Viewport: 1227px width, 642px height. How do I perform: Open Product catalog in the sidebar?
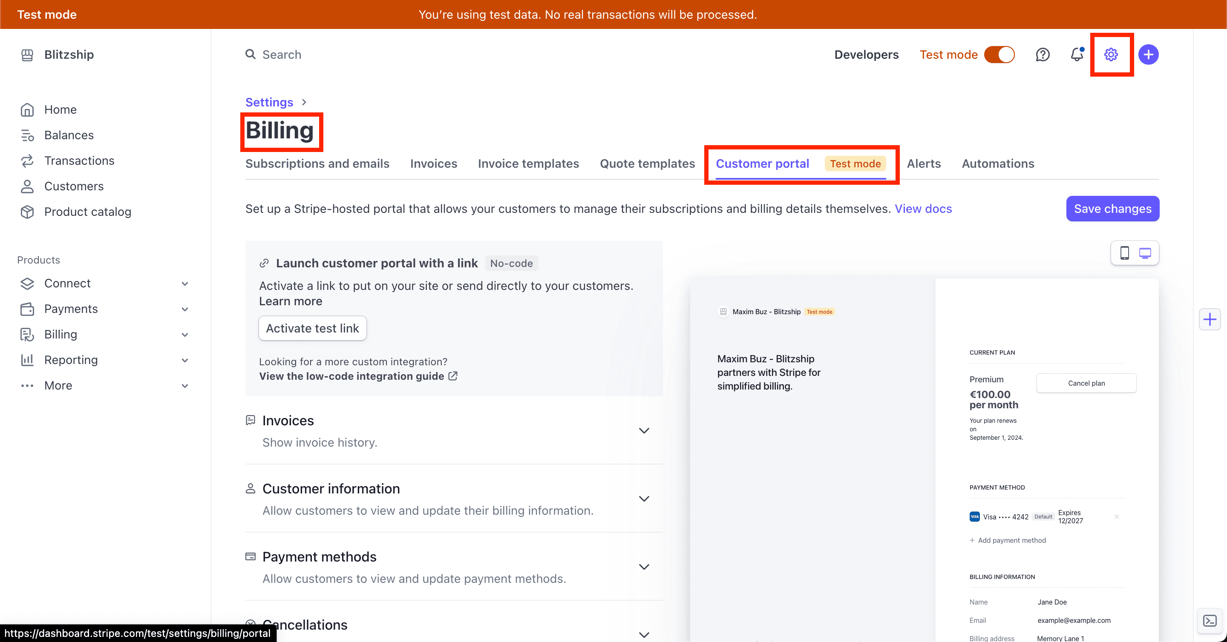(88, 212)
